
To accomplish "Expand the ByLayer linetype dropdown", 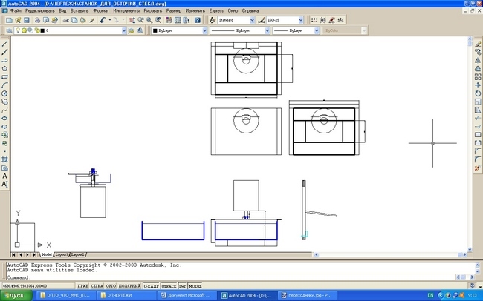I will pyautogui.click(x=267, y=30).
